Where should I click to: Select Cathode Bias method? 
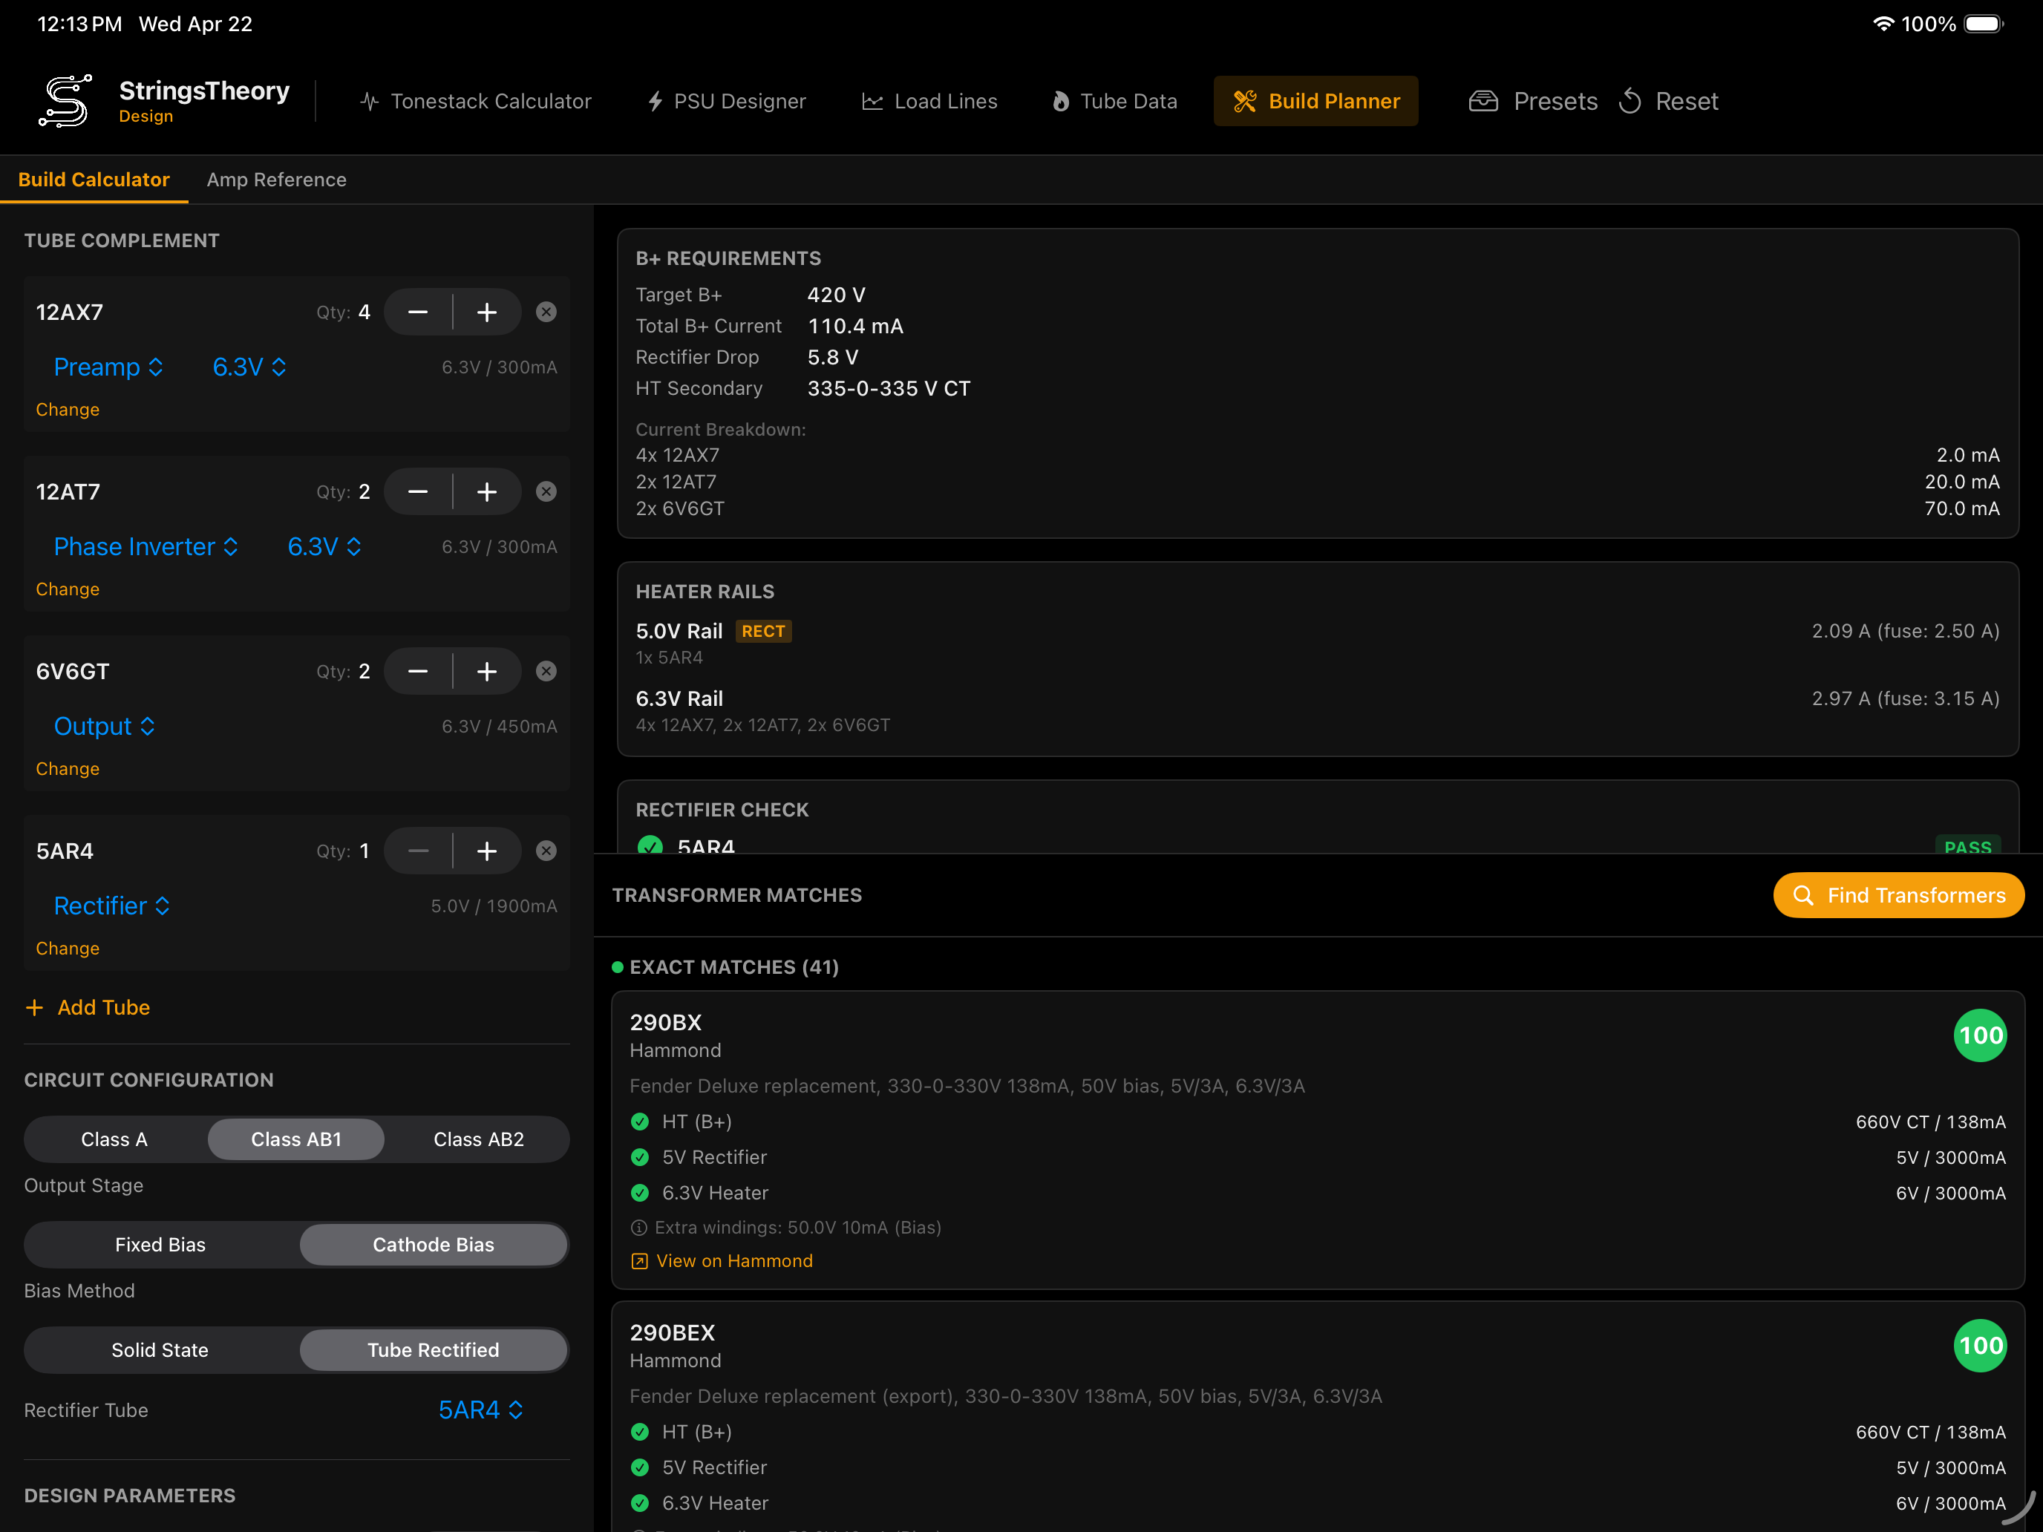(x=433, y=1245)
